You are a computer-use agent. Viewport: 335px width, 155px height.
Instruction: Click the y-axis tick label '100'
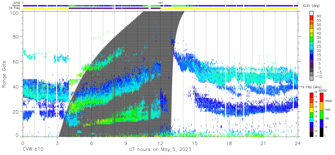click(15, 13)
